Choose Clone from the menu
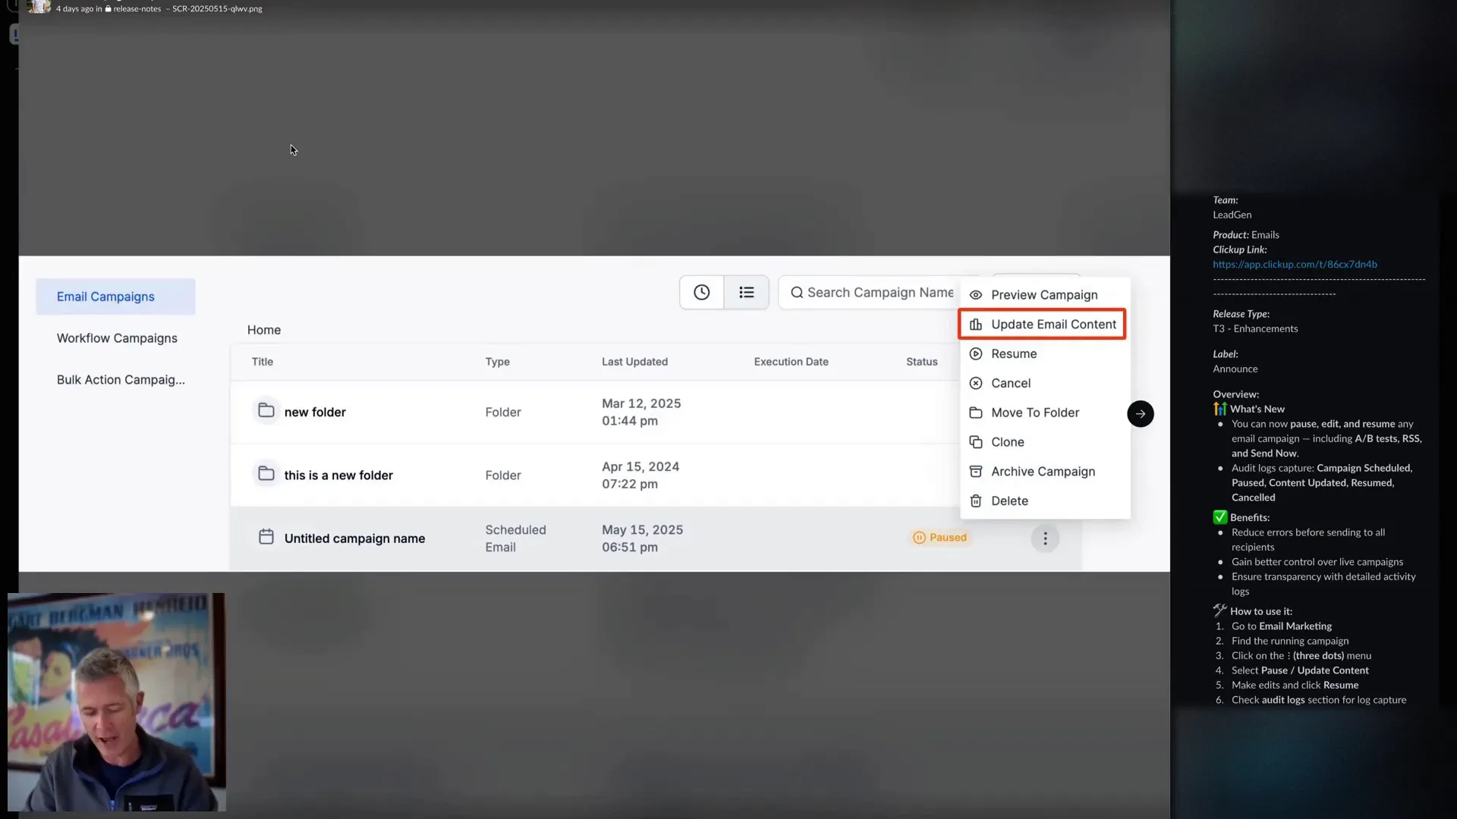The width and height of the screenshot is (1457, 819). [1044, 442]
